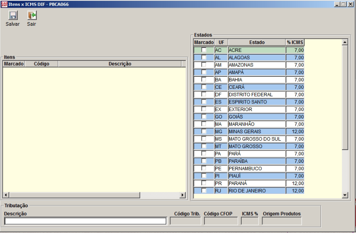Check the PARANÁ row checkbox
The image size is (356, 233).
[203, 183]
